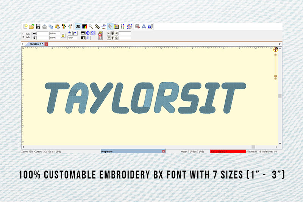Open the color bars display icon
303x202 pixels.
(84, 27)
